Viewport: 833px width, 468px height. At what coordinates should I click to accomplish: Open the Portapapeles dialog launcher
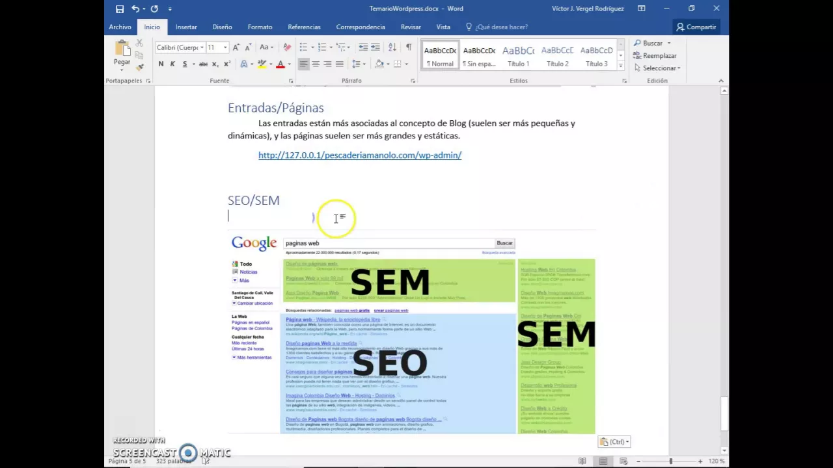tap(148, 81)
